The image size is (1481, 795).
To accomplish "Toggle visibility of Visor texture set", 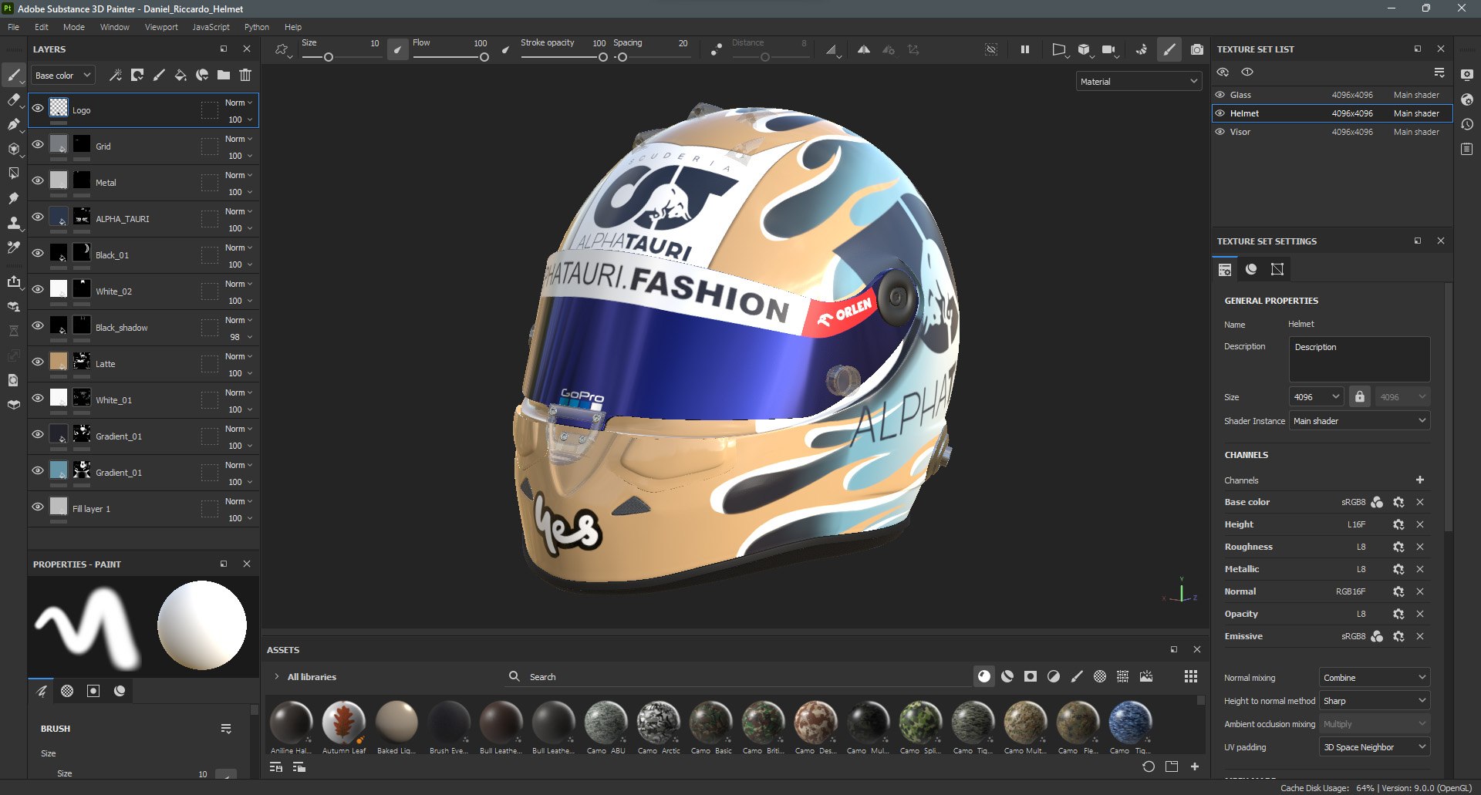I will click(x=1220, y=132).
